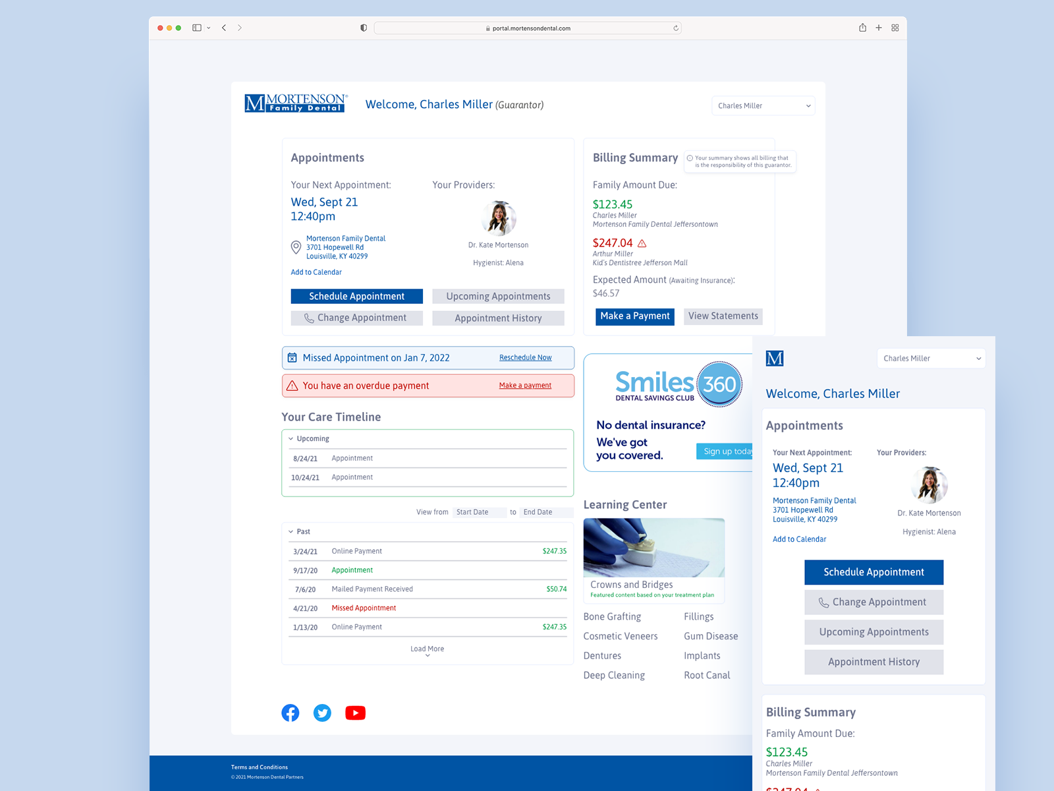Viewport: 1054px width, 791px height.
Task: Open Terms and Conditions in footer
Action: click(x=260, y=767)
